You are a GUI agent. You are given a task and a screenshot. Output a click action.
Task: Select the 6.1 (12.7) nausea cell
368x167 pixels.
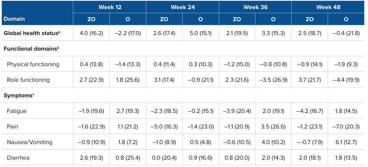click(346, 142)
